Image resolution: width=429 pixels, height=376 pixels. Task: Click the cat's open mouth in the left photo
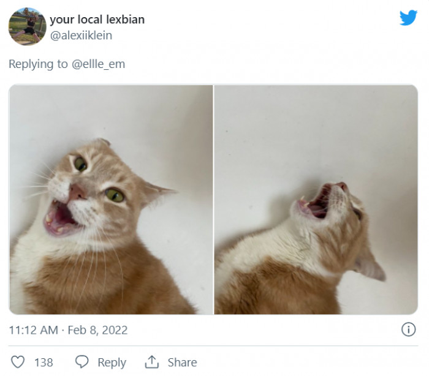click(61, 219)
